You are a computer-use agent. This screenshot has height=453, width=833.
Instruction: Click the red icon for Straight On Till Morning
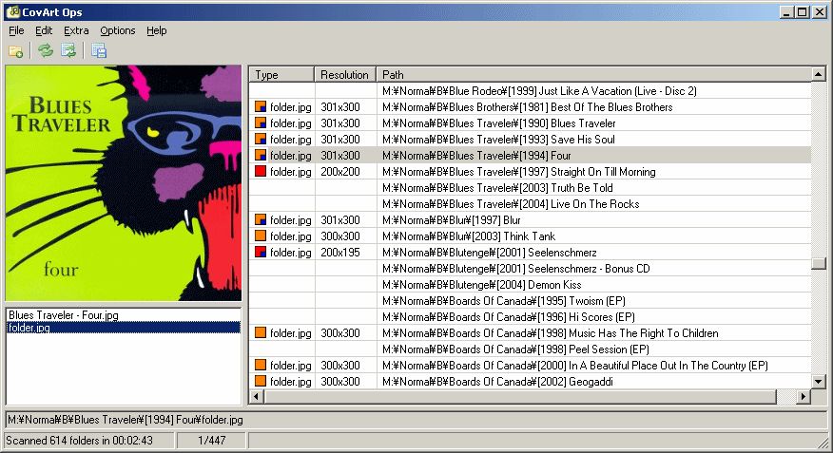pyautogui.click(x=261, y=172)
